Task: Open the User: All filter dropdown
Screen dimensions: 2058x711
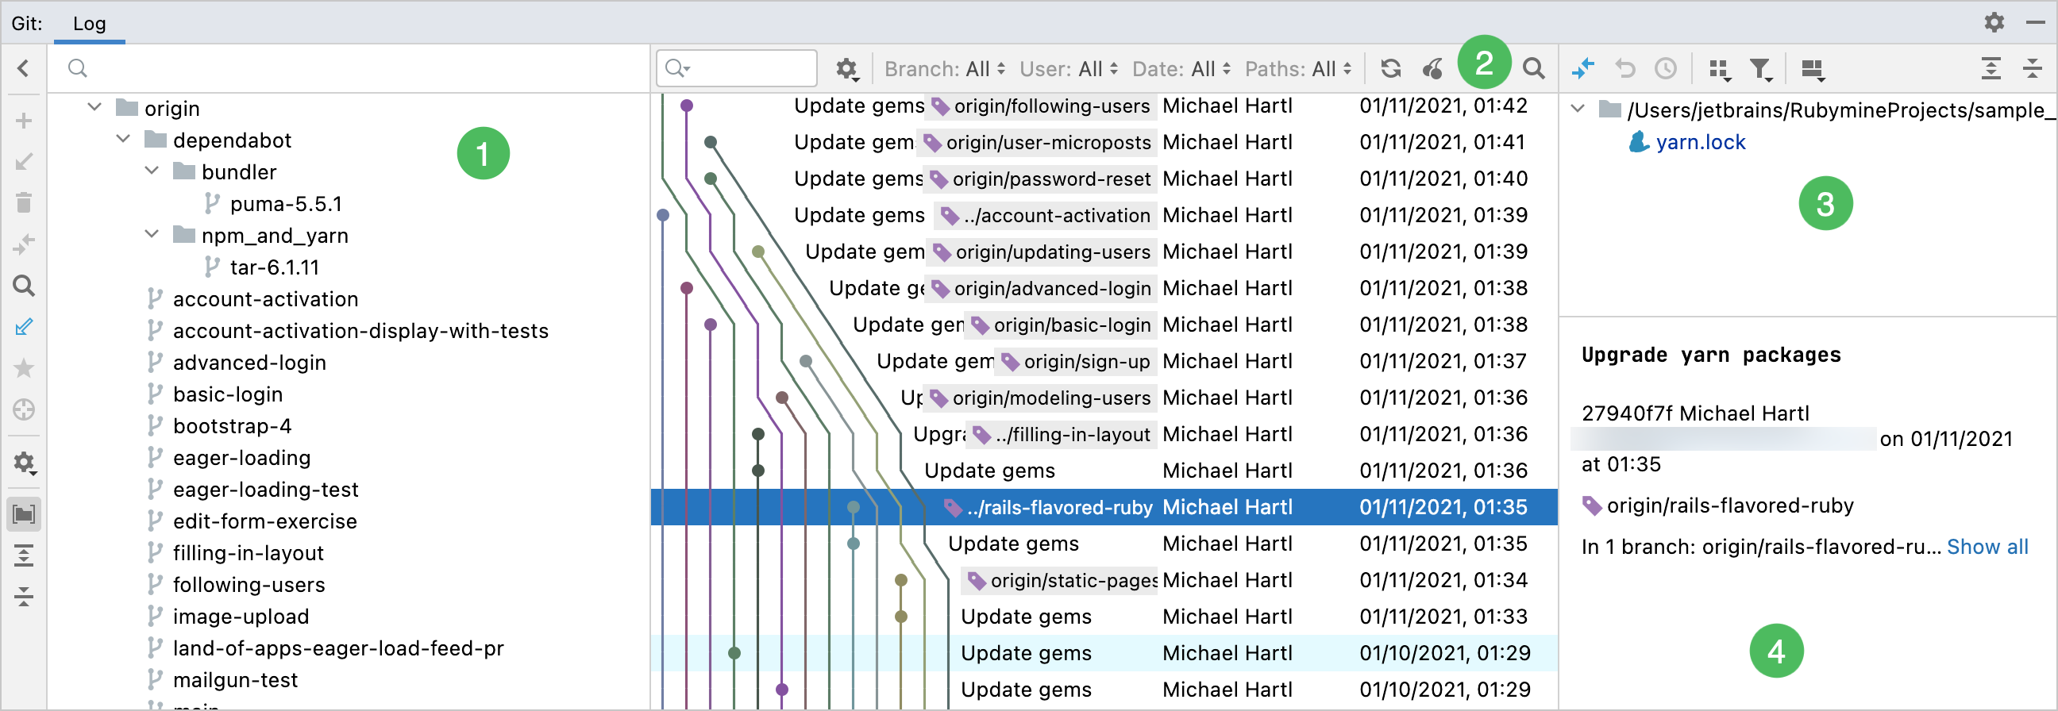Action: click(x=1068, y=70)
